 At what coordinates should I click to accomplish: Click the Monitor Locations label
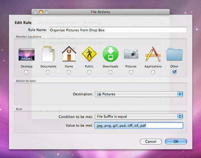click(x=28, y=37)
